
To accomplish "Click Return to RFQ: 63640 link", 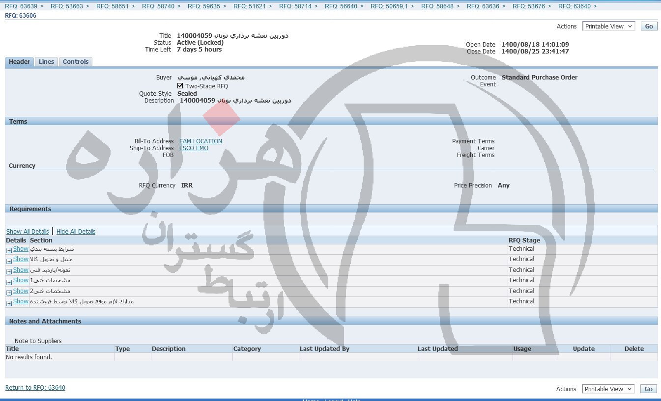I will pos(35,388).
